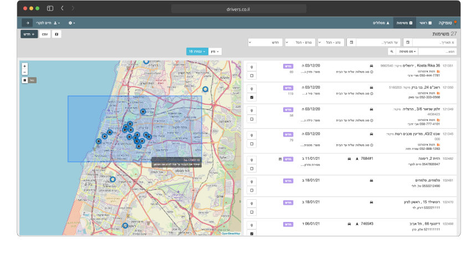
Task: Click inside the until-date input field
Action: pyautogui.click(x=378, y=43)
